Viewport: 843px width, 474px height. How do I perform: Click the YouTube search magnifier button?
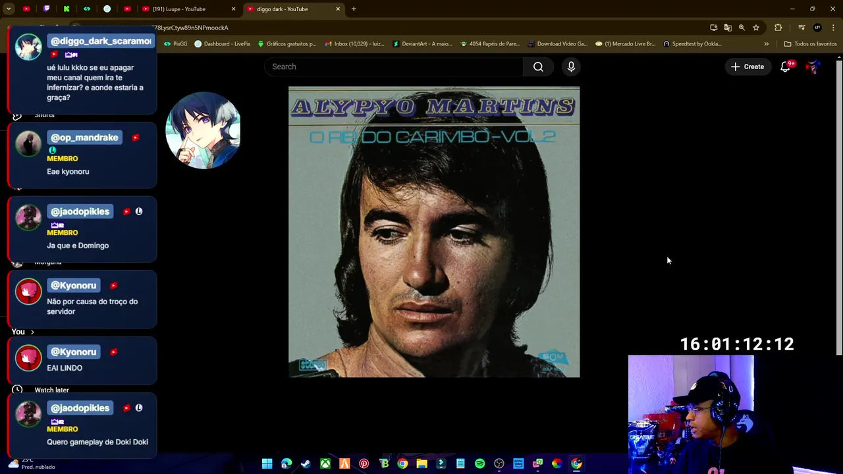pos(538,66)
